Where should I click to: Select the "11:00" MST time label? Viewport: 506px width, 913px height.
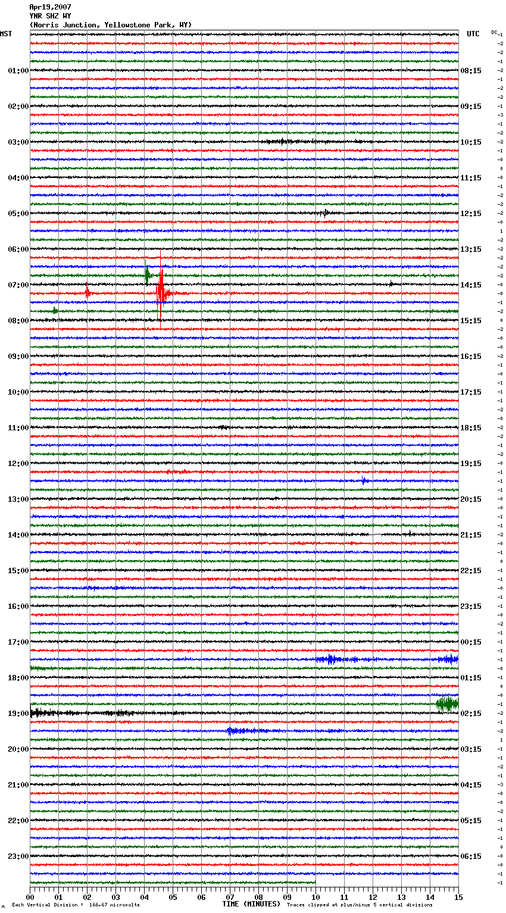18,428
